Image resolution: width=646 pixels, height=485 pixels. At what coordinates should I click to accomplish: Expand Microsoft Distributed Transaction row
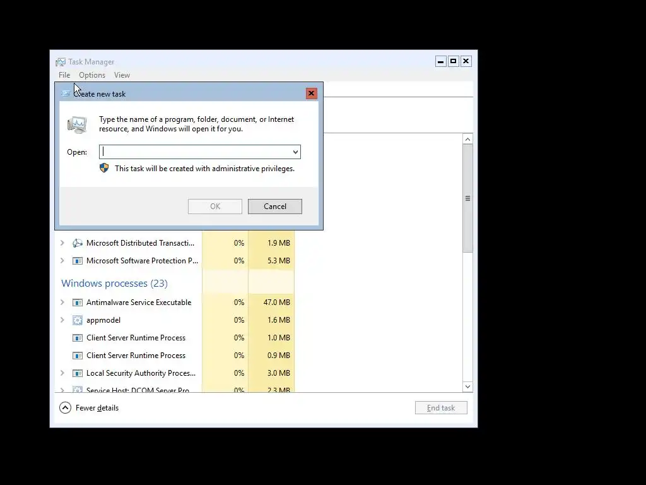tap(62, 243)
